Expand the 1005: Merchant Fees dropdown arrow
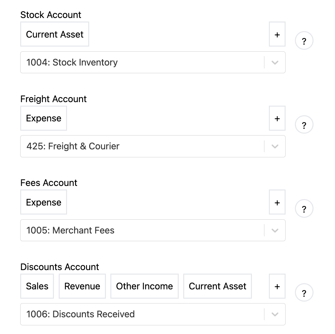Image resolution: width=335 pixels, height=334 pixels. click(x=275, y=230)
